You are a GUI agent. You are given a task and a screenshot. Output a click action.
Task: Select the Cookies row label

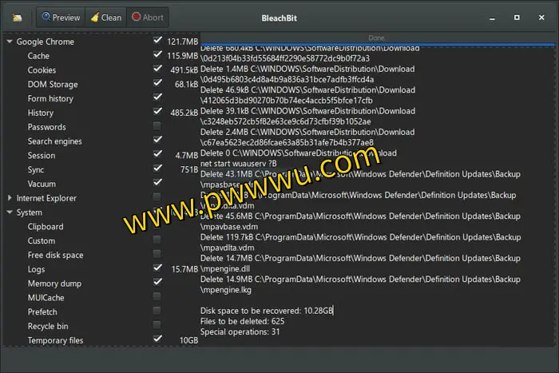pos(42,70)
